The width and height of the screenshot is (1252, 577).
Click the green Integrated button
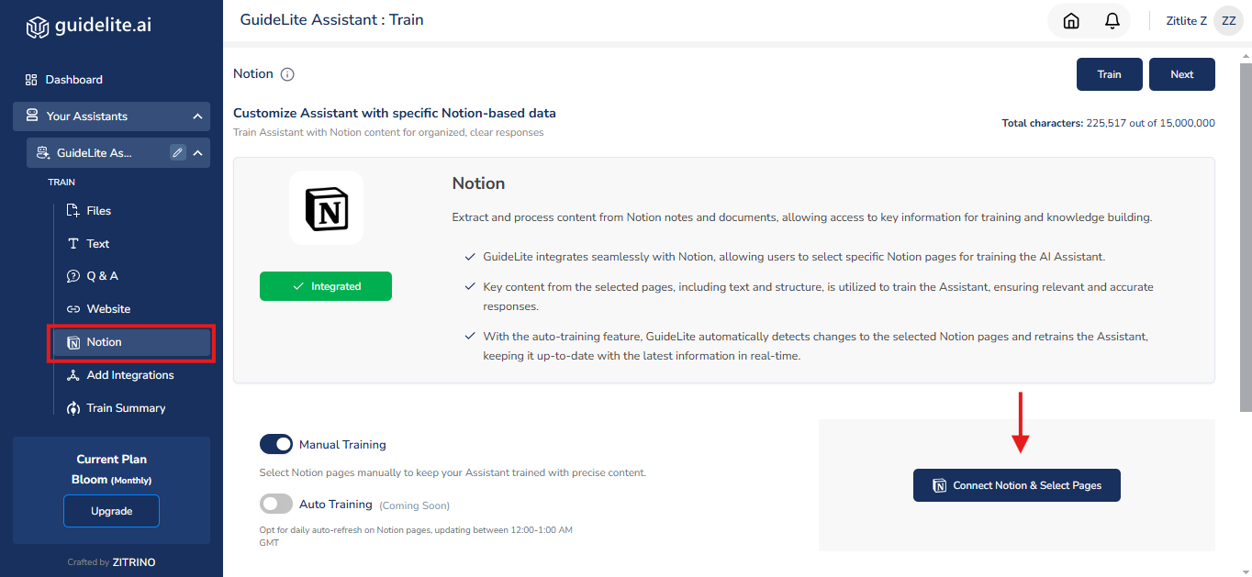[x=326, y=286]
